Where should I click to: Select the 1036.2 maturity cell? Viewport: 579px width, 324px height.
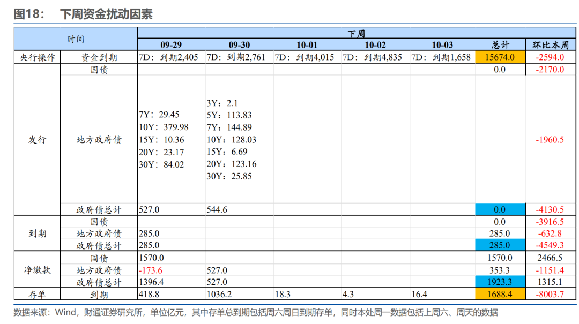point(219,294)
